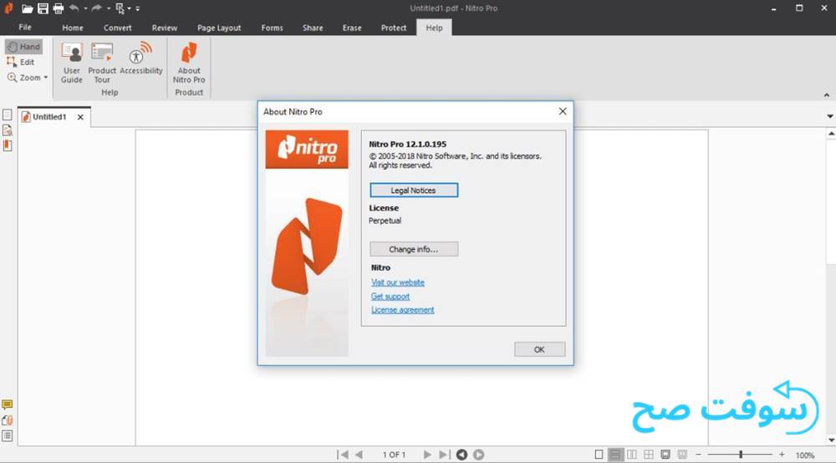The image size is (836, 463).
Task: Switch to facing pages view
Action: coord(632,455)
